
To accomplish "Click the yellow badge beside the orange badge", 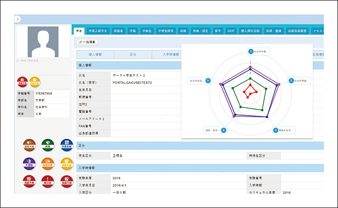I will [66, 164].
